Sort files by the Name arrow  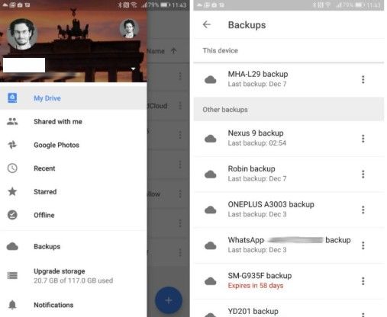pyautogui.click(x=174, y=51)
